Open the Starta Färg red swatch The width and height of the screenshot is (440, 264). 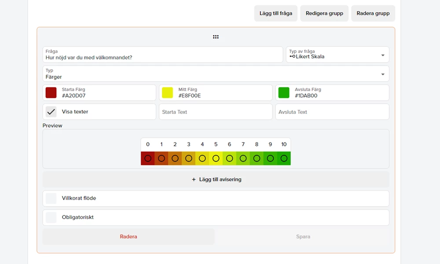51,92
